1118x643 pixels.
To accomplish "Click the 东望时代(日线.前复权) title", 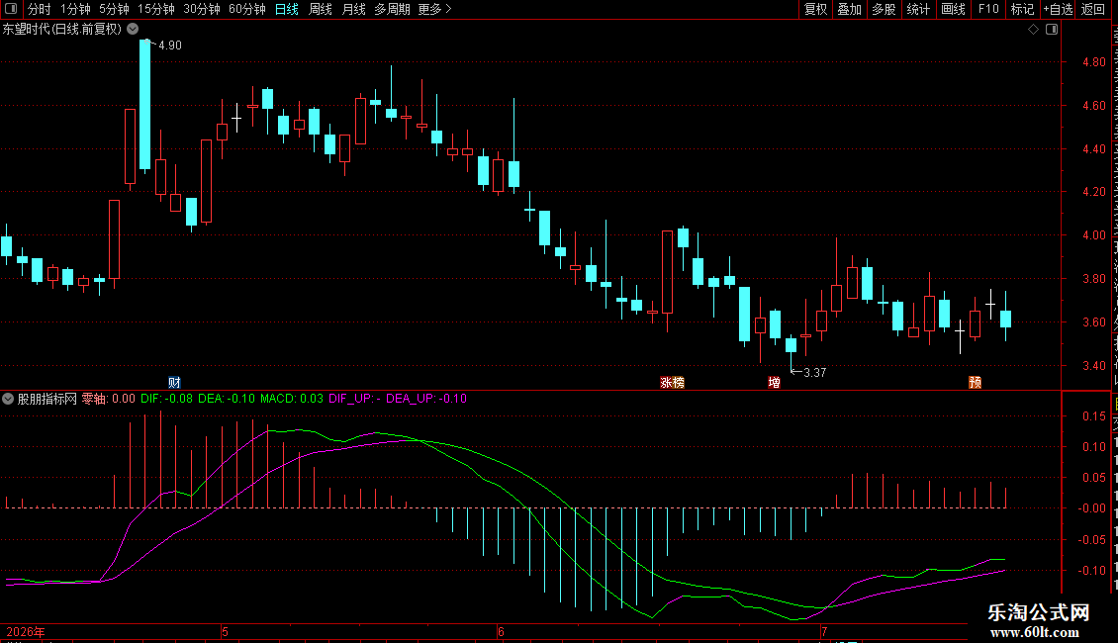I will 62,30.
